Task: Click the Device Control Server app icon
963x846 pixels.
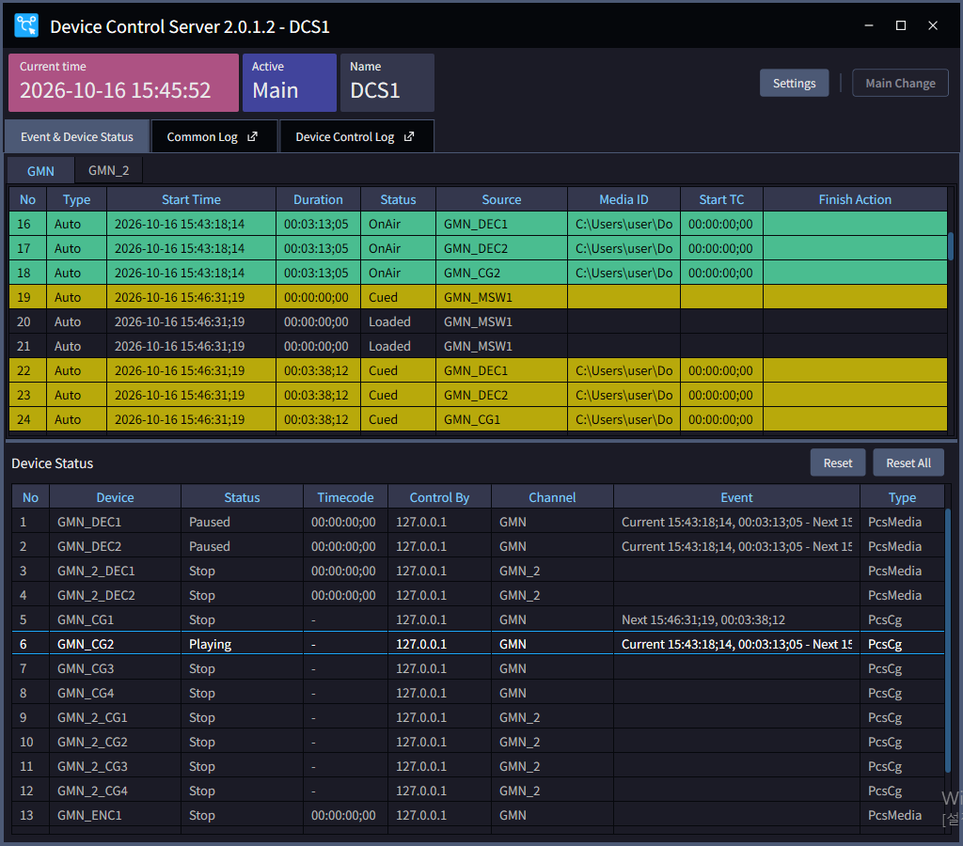Action: pos(26,25)
